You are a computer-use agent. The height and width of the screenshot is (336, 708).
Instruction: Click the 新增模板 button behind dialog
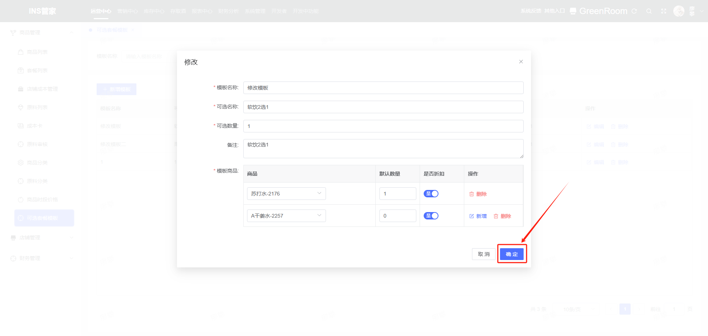(x=117, y=89)
